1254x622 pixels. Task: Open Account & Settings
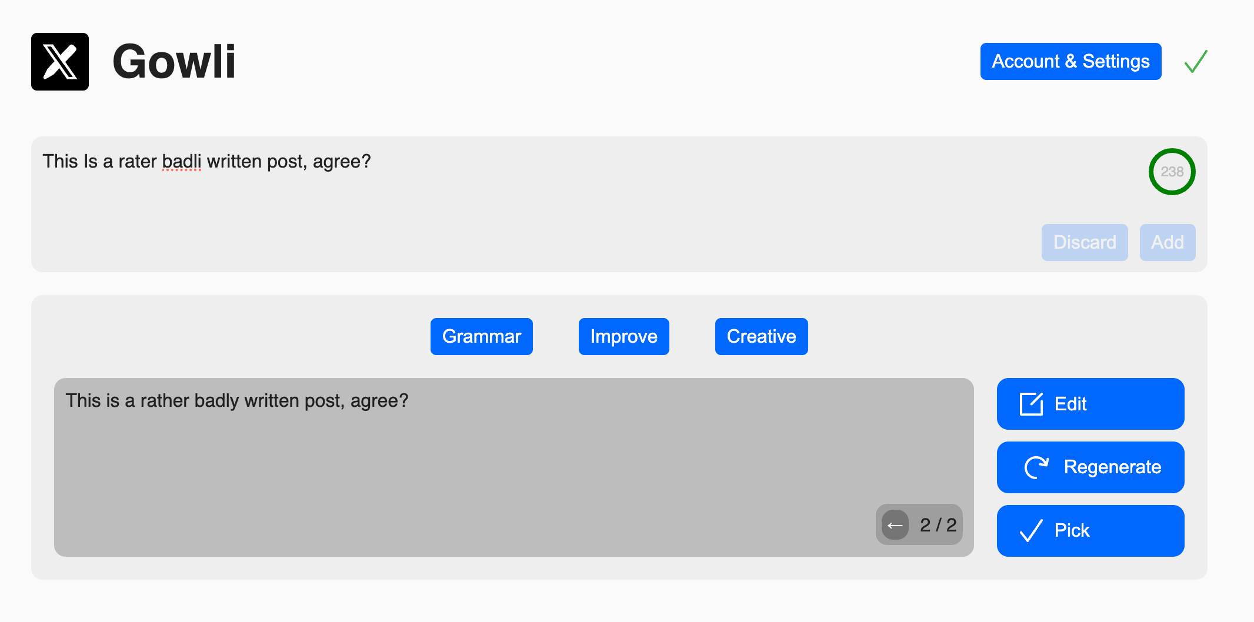point(1070,61)
